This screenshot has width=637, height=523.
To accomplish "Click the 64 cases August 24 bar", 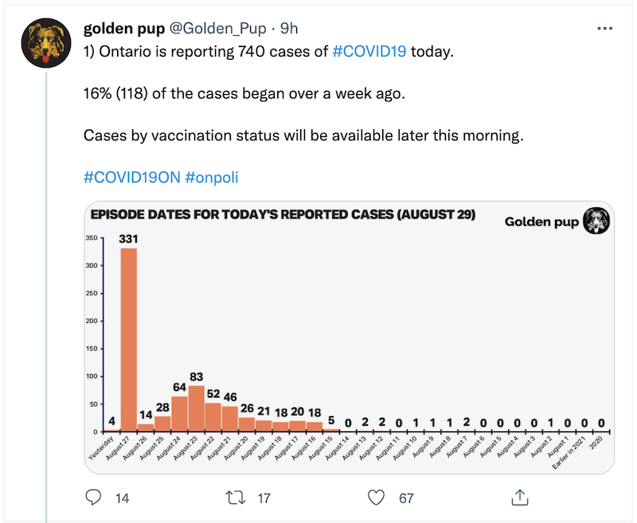I will 180,414.
